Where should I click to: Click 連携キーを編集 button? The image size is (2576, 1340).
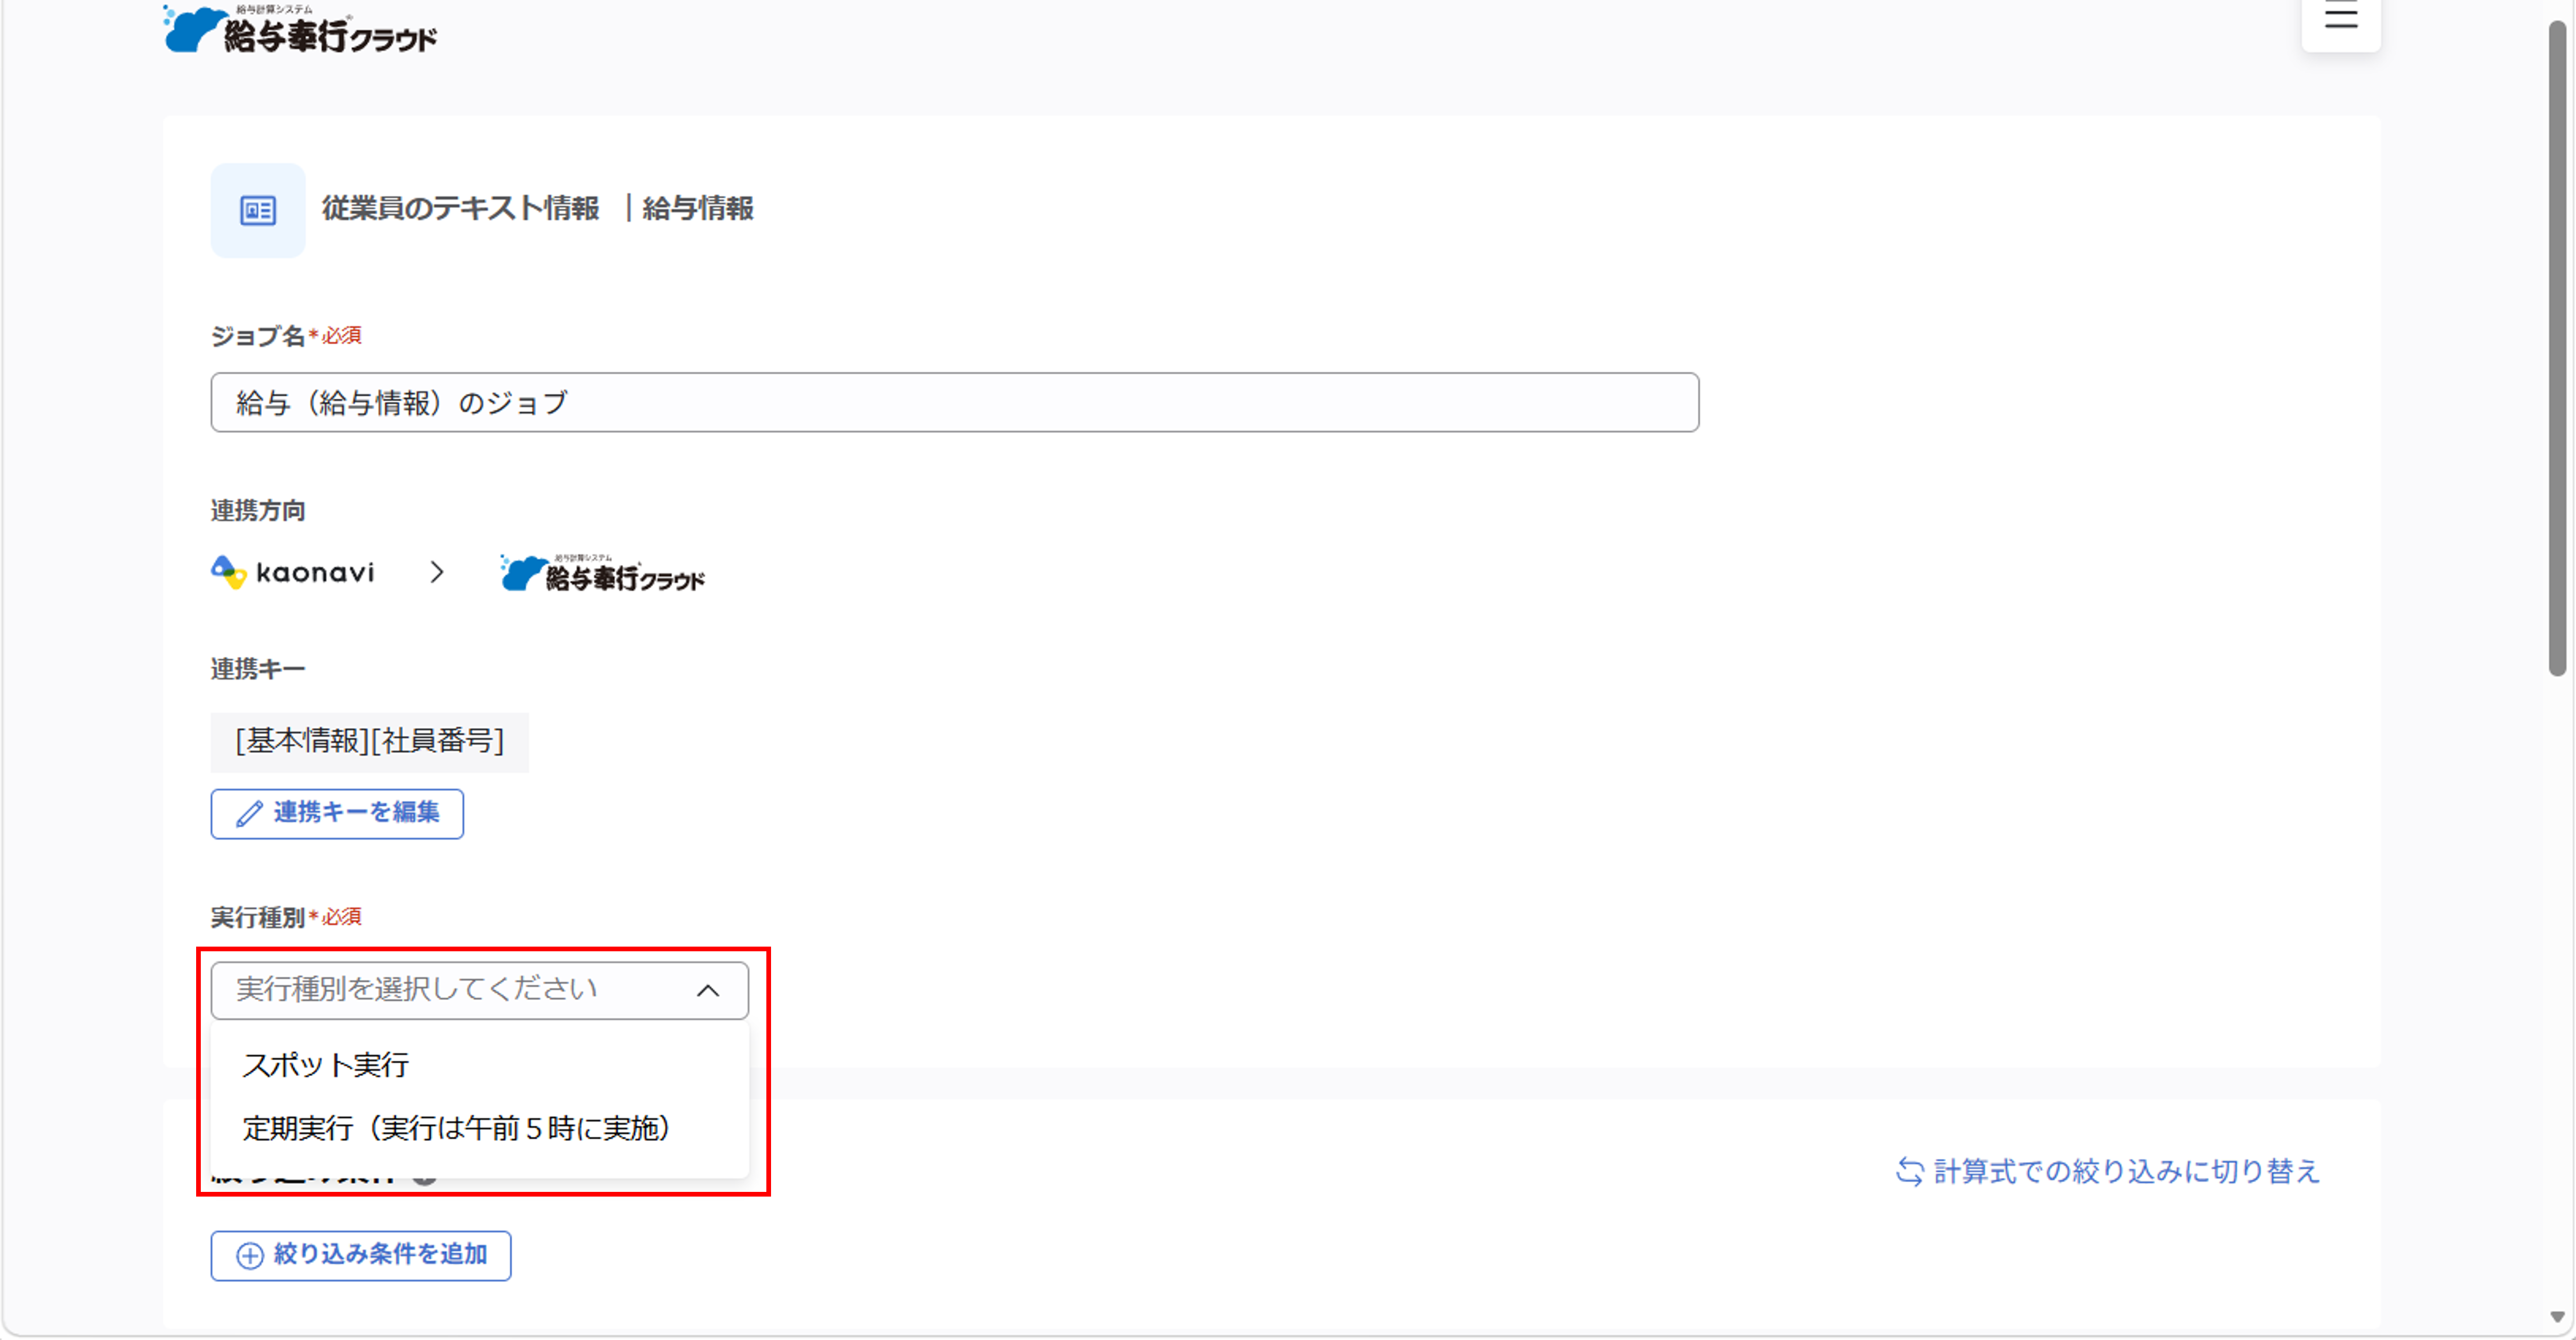click(337, 813)
